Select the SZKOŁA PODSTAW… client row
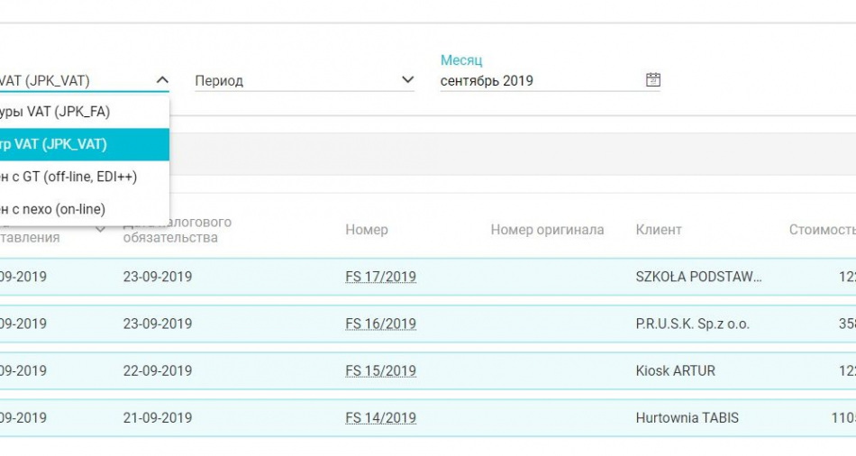Screen dimensions: 856x456 click(x=698, y=277)
